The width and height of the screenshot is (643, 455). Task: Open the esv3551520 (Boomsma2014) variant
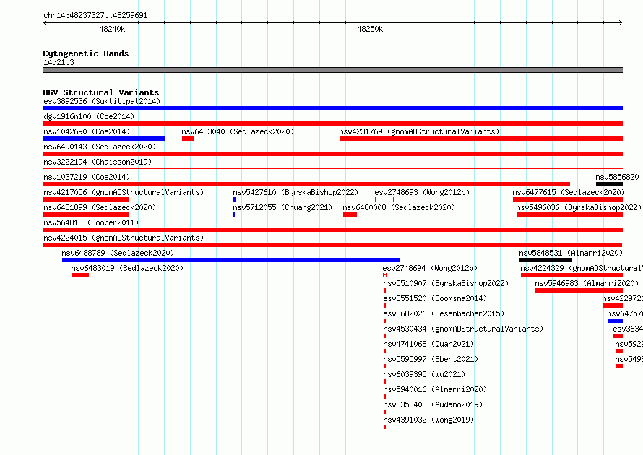(x=435, y=298)
